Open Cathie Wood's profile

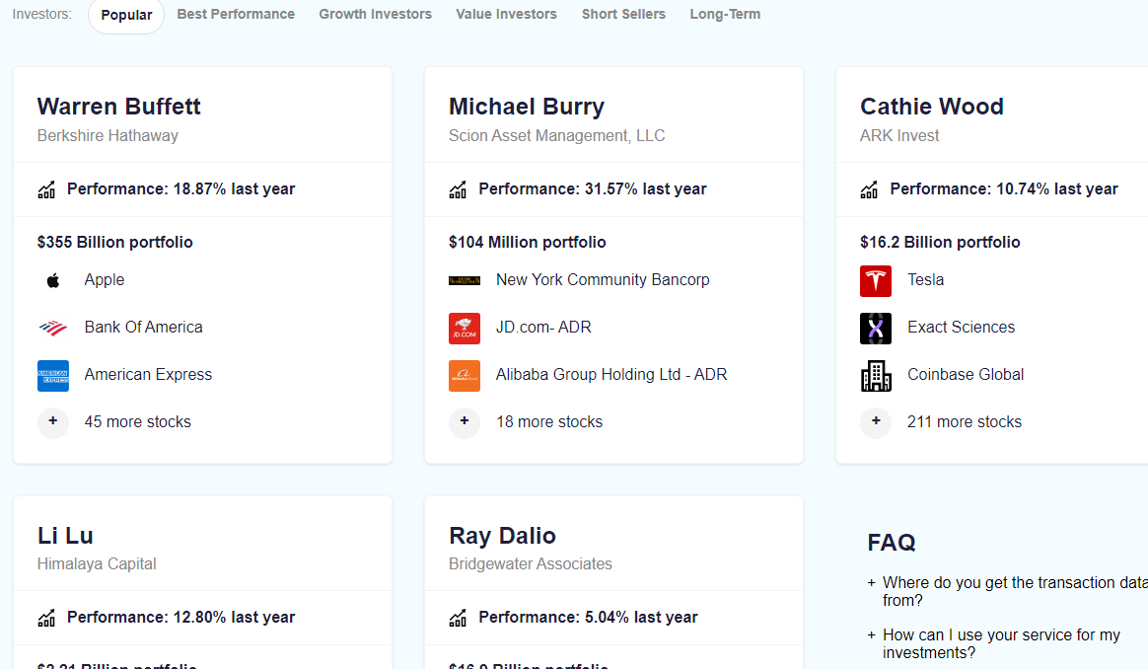point(931,107)
